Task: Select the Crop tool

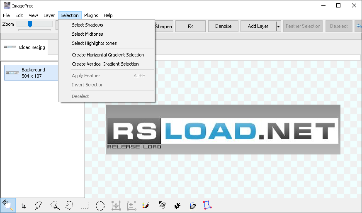Action: click(x=24, y=206)
